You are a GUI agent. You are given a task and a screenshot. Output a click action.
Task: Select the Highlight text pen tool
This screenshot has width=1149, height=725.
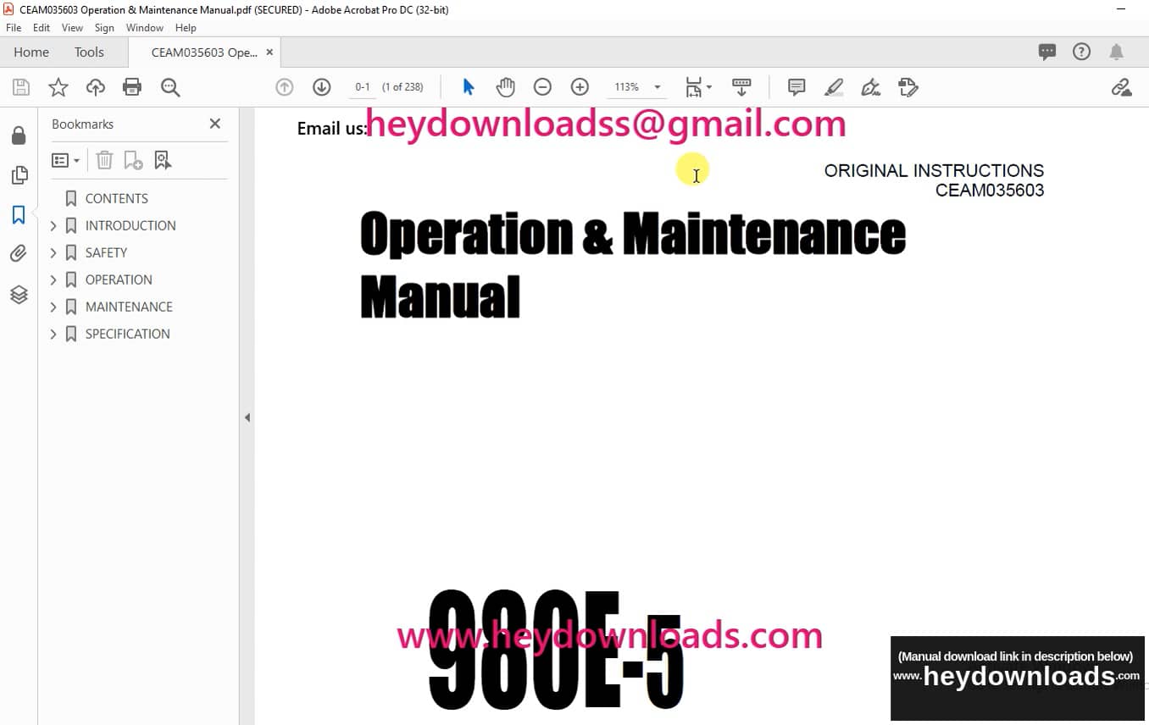pyautogui.click(x=834, y=87)
